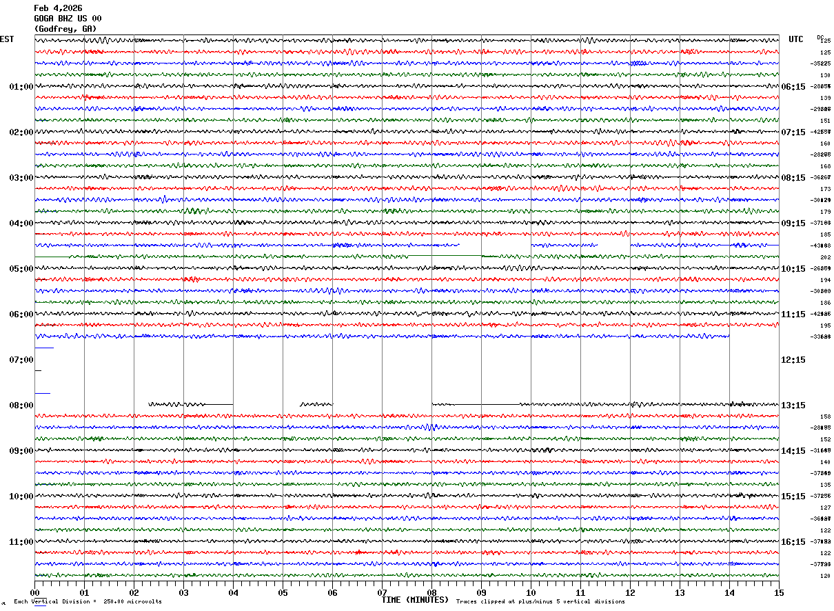Click the location text (Godfrey, GA)
Screen dimensions: 834x611
tap(65, 29)
